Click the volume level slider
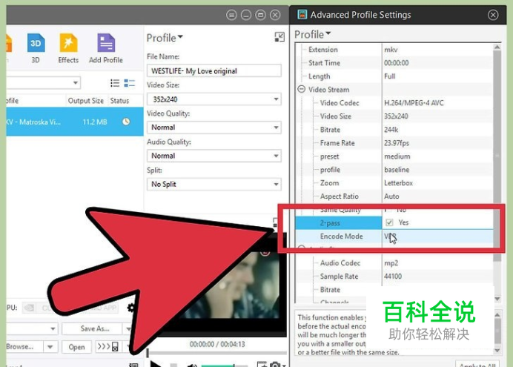513x367 pixels. 224,366
